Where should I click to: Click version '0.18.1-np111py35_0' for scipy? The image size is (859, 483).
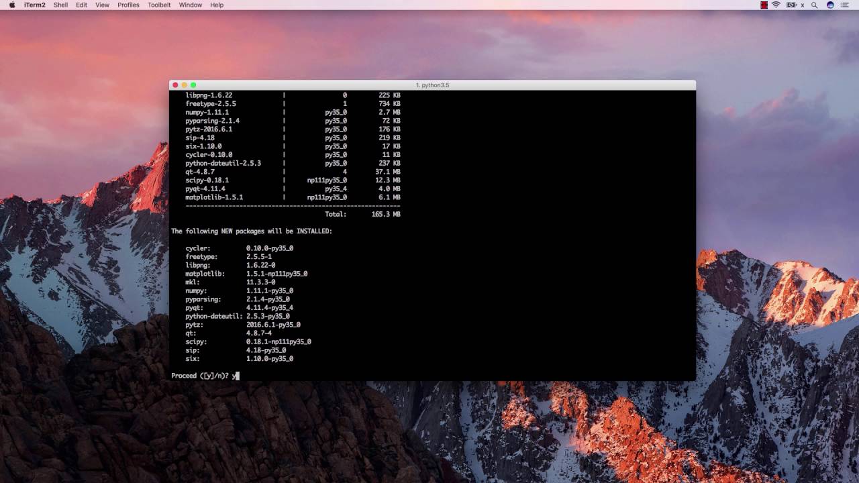[279, 341]
